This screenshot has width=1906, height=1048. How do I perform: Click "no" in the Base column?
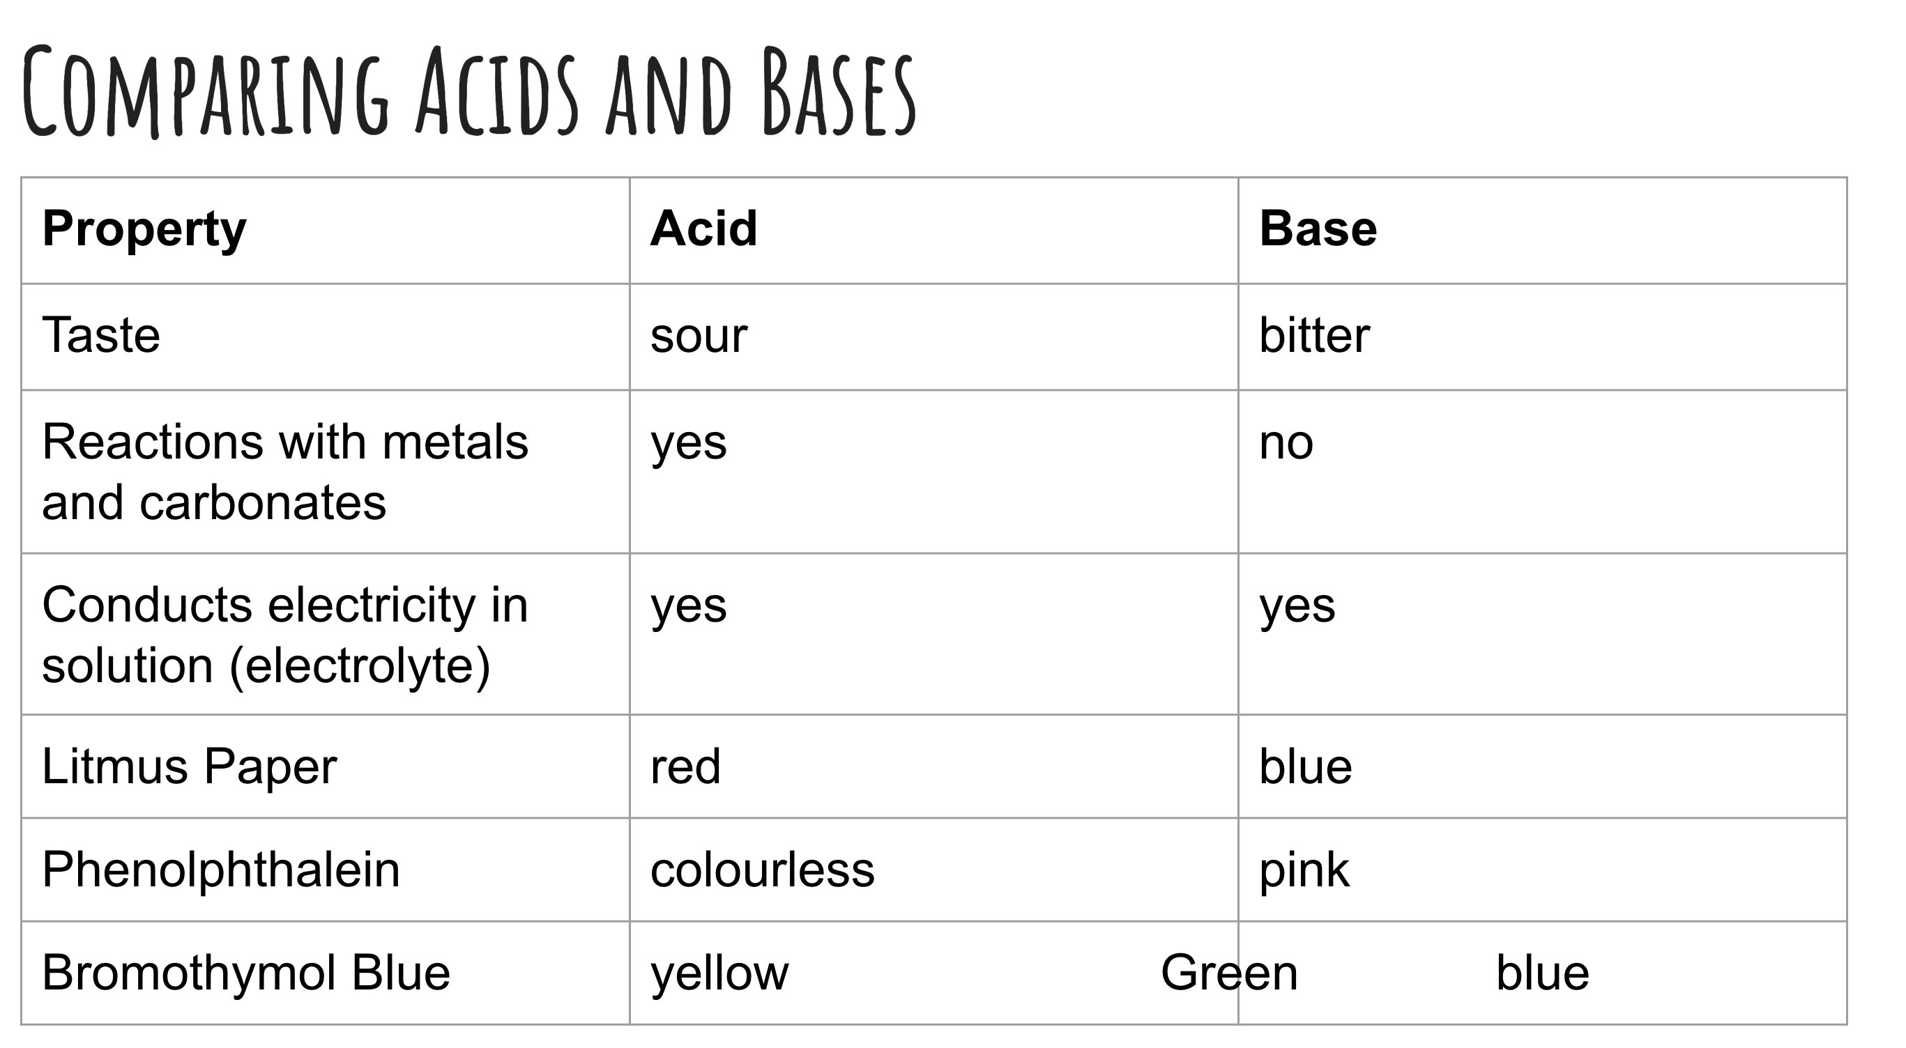point(1286,444)
